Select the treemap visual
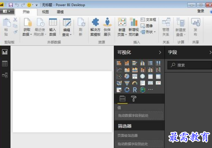The height and width of the screenshot is (148, 212). [135, 76]
